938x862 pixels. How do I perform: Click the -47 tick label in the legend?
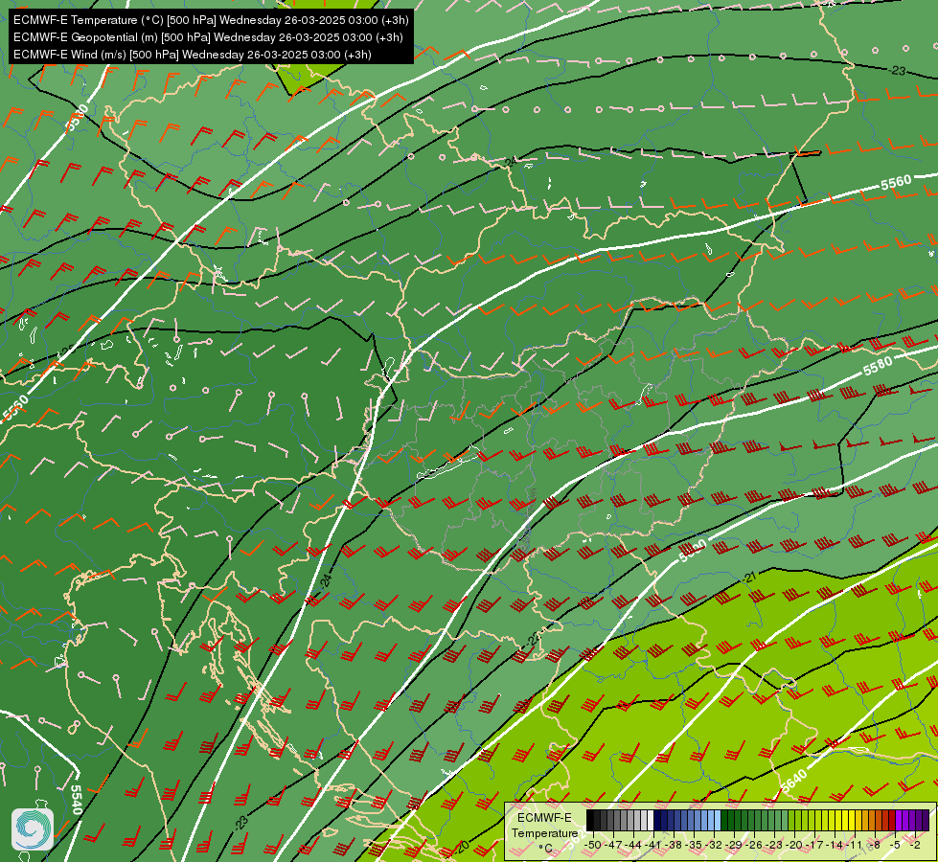[614, 845]
